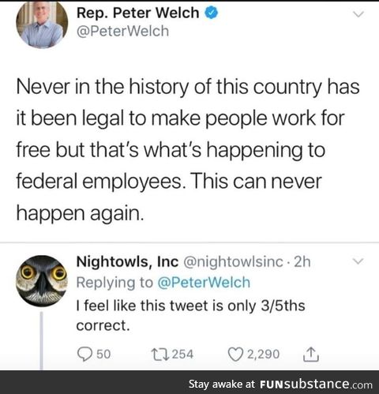This screenshot has height=394, width=379.
Task: Click the @PeterWelch mention in Replying to
Action: pyautogui.click(x=204, y=283)
